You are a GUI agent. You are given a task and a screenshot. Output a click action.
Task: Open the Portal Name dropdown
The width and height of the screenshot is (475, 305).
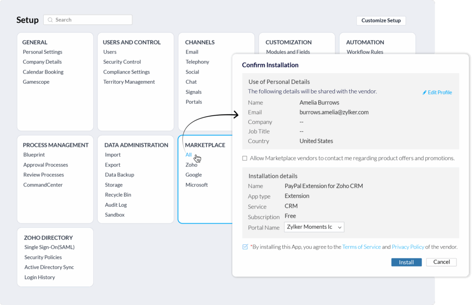coord(314,227)
